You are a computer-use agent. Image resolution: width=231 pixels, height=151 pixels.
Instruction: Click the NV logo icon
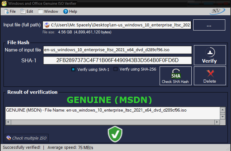coord(217,11)
